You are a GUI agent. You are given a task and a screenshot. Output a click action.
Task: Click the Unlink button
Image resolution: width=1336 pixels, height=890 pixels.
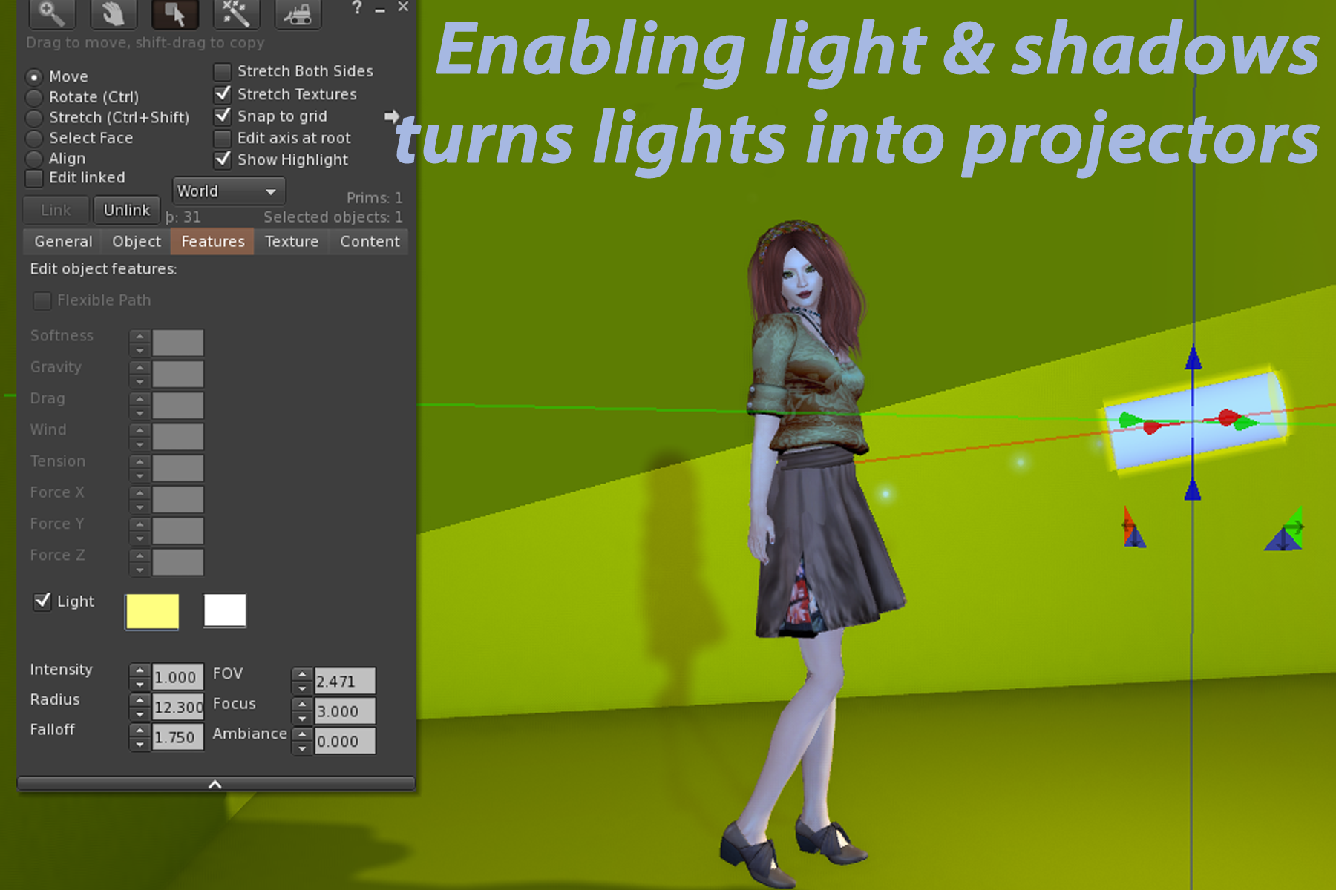click(x=126, y=211)
